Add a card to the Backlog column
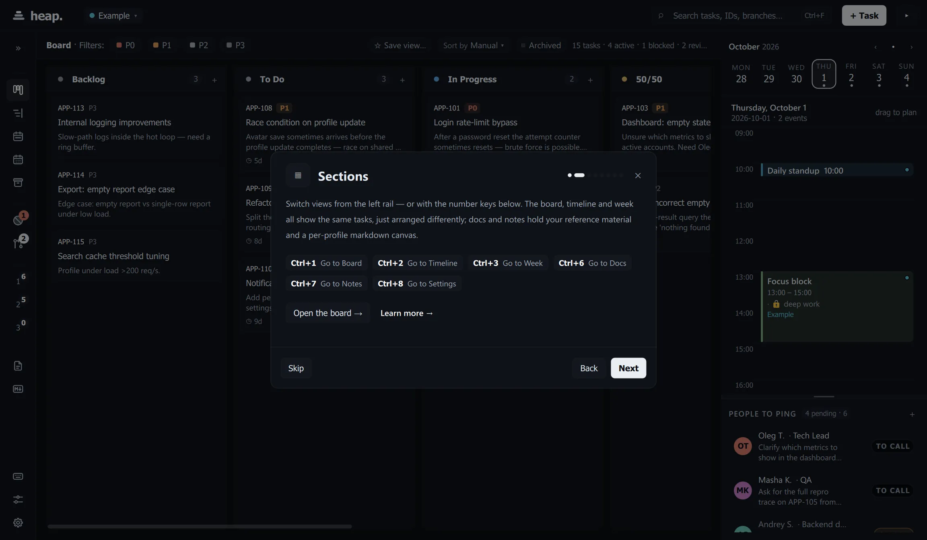The image size is (927, 540). click(x=214, y=80)
